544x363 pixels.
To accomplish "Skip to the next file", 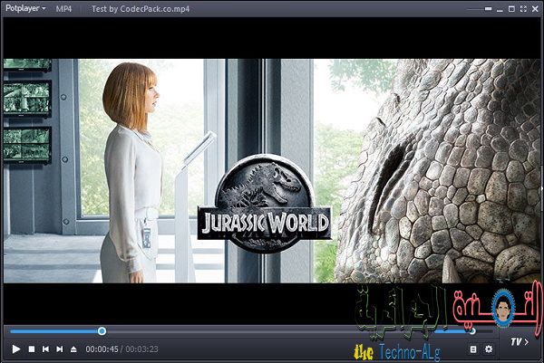I will coord(60,349).
